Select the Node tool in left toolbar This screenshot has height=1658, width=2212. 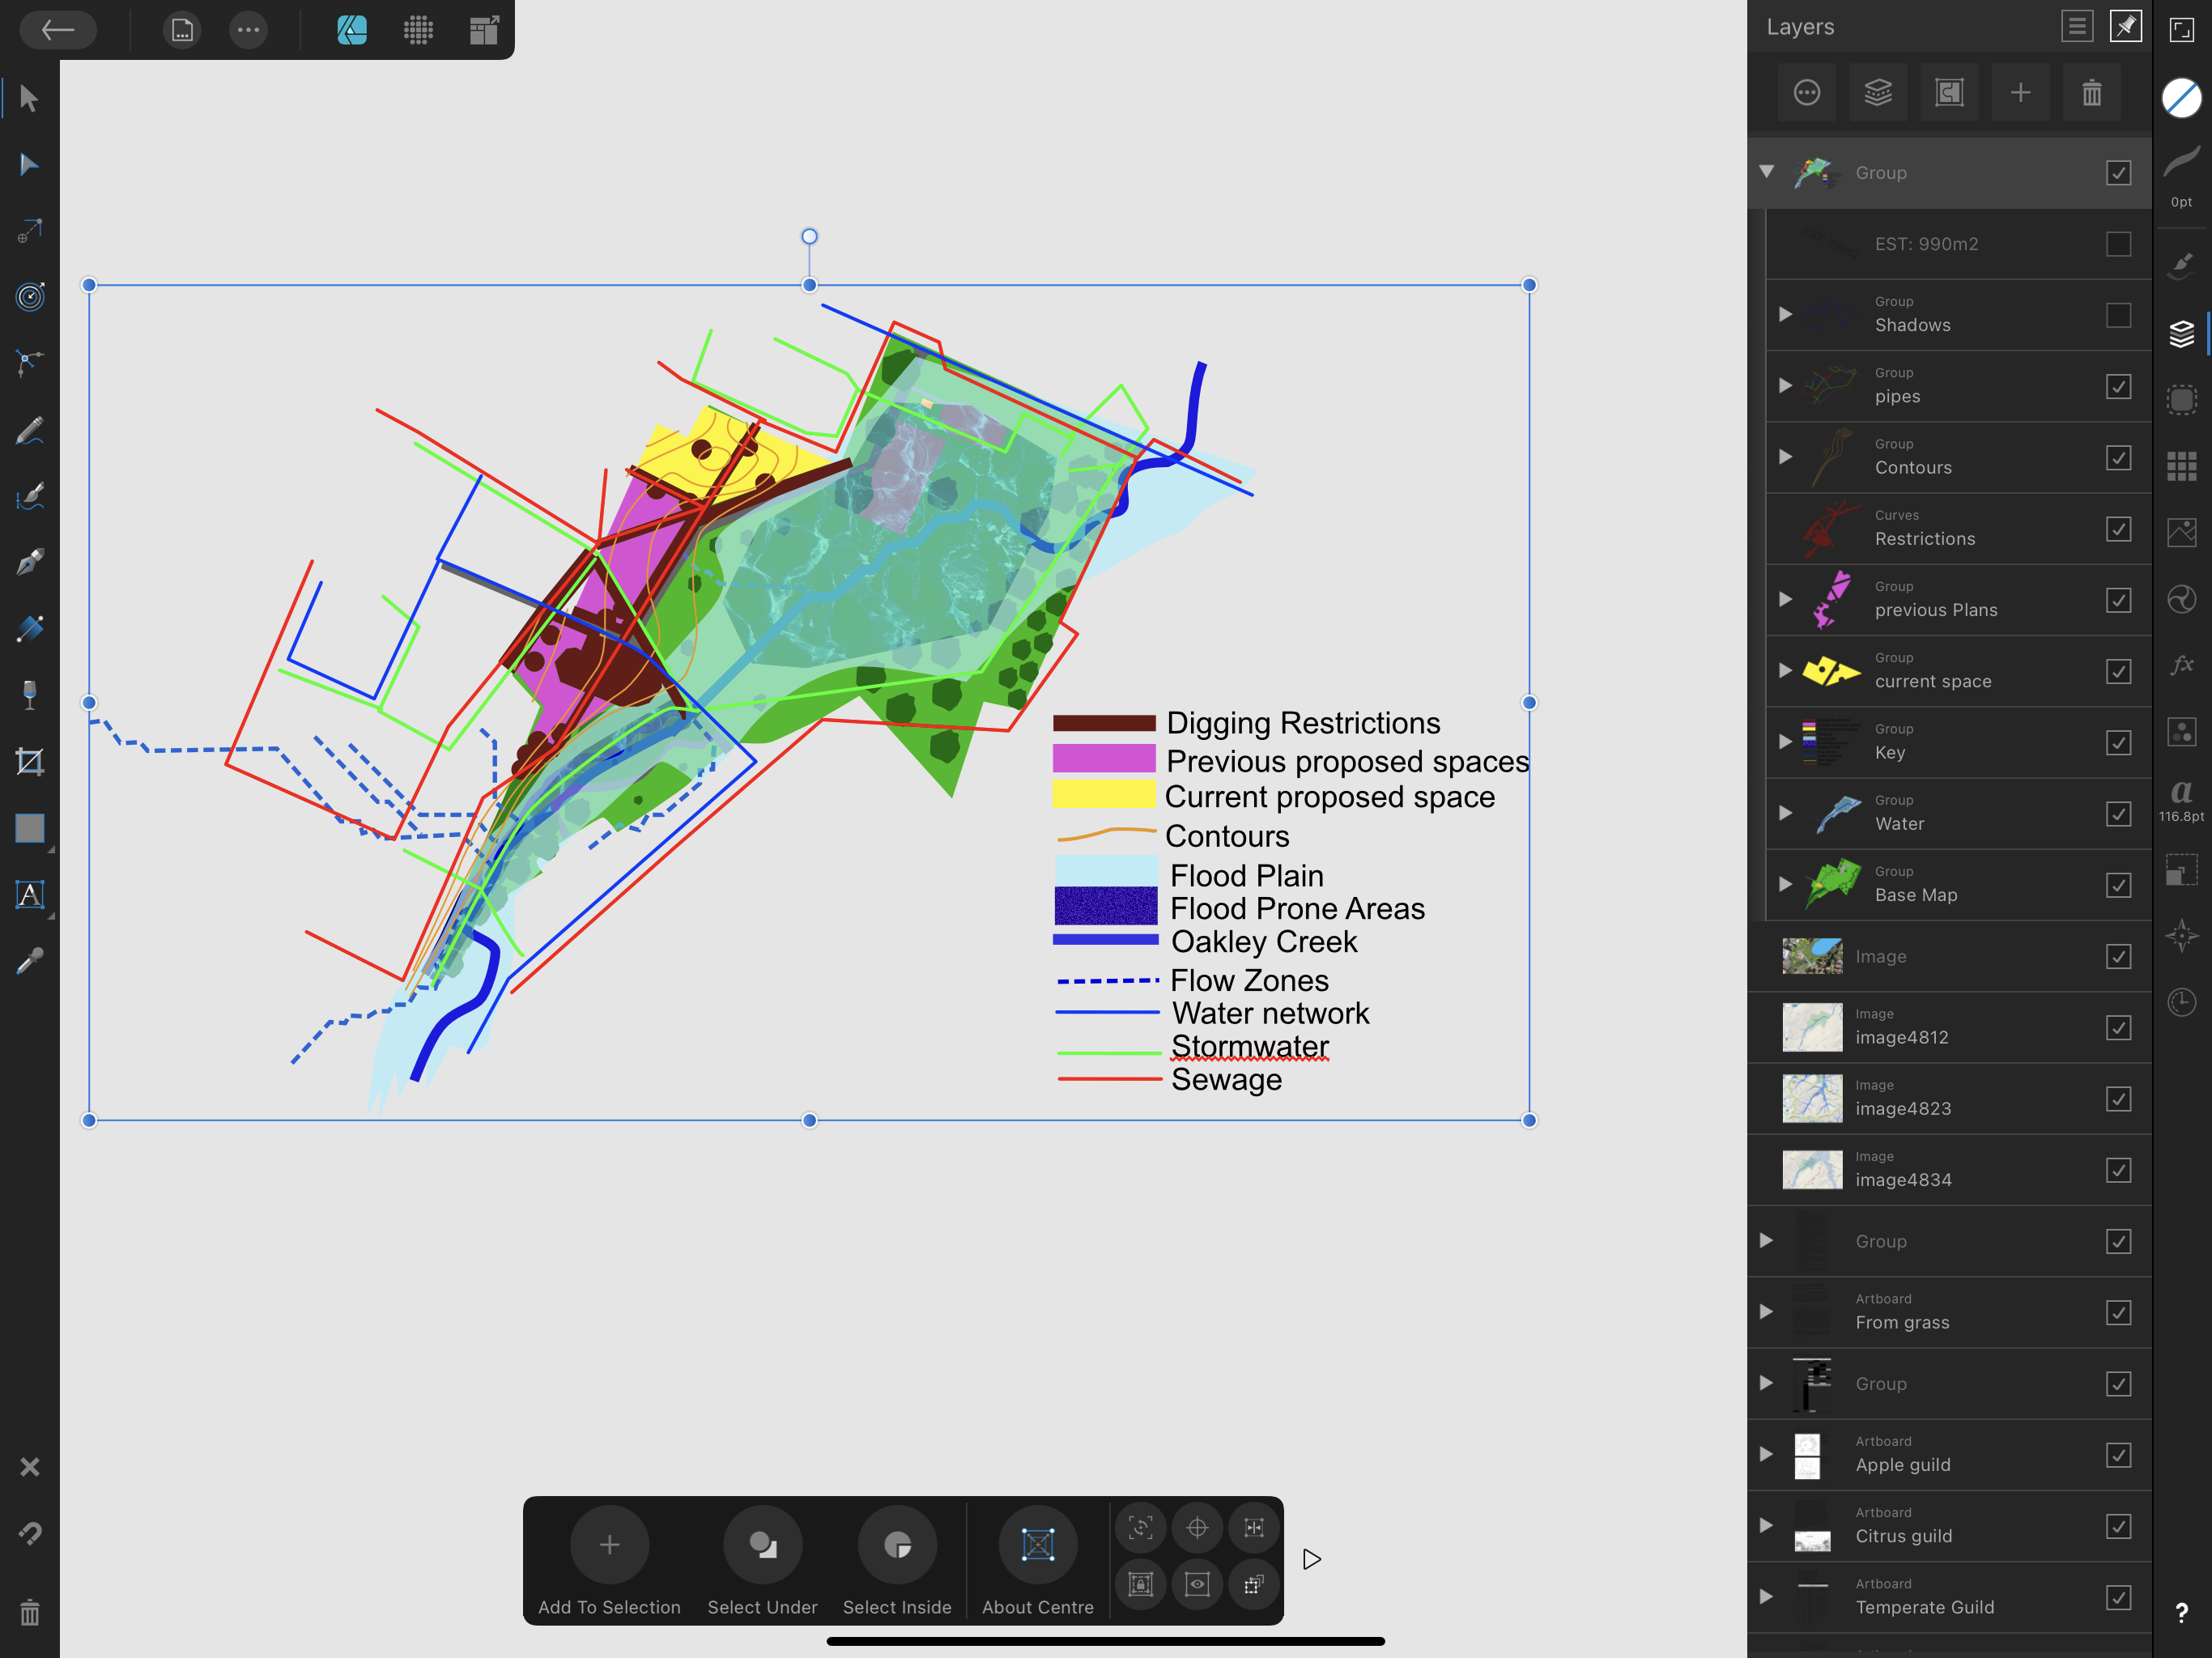pos(29,165)
